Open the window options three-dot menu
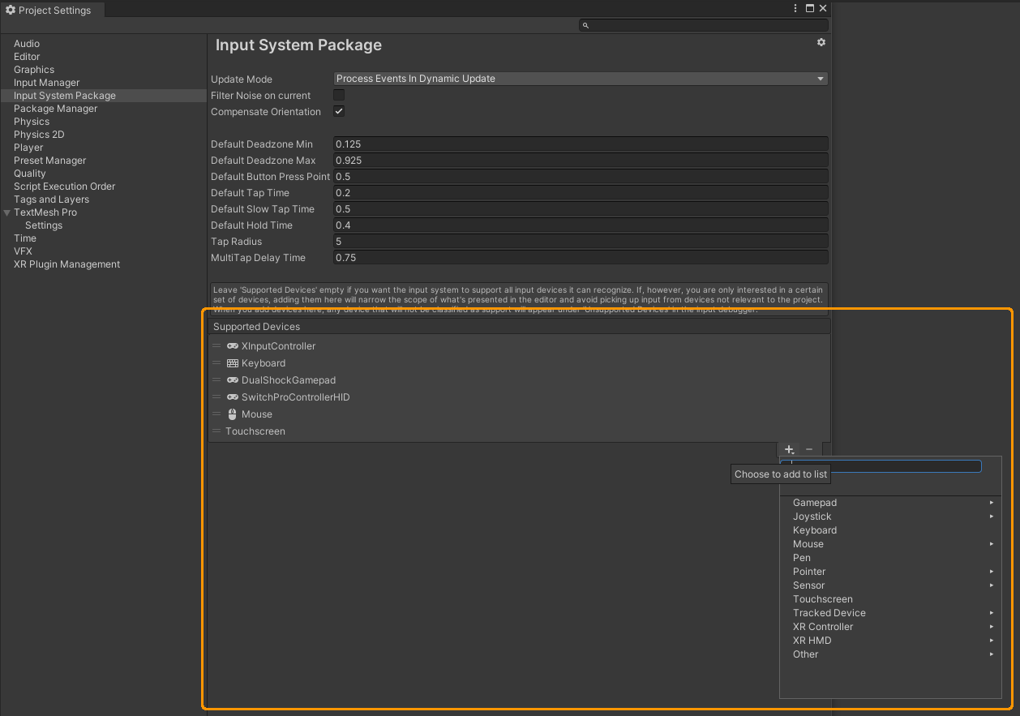Viewport: 1020px width, 716px height. (795, 8)
